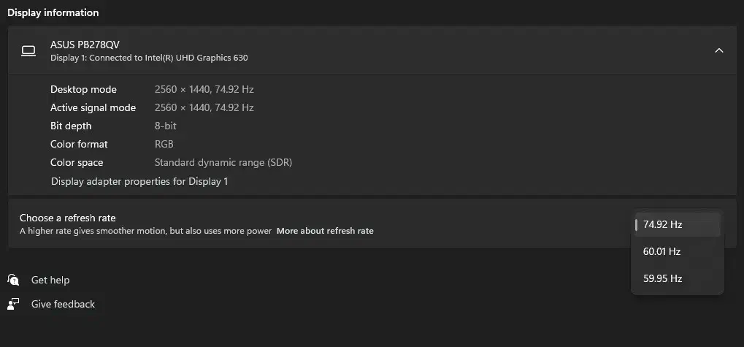Click the 8-bit Bit depth value
Viewport: 744px width, 347px height.
tap(166, 126)
